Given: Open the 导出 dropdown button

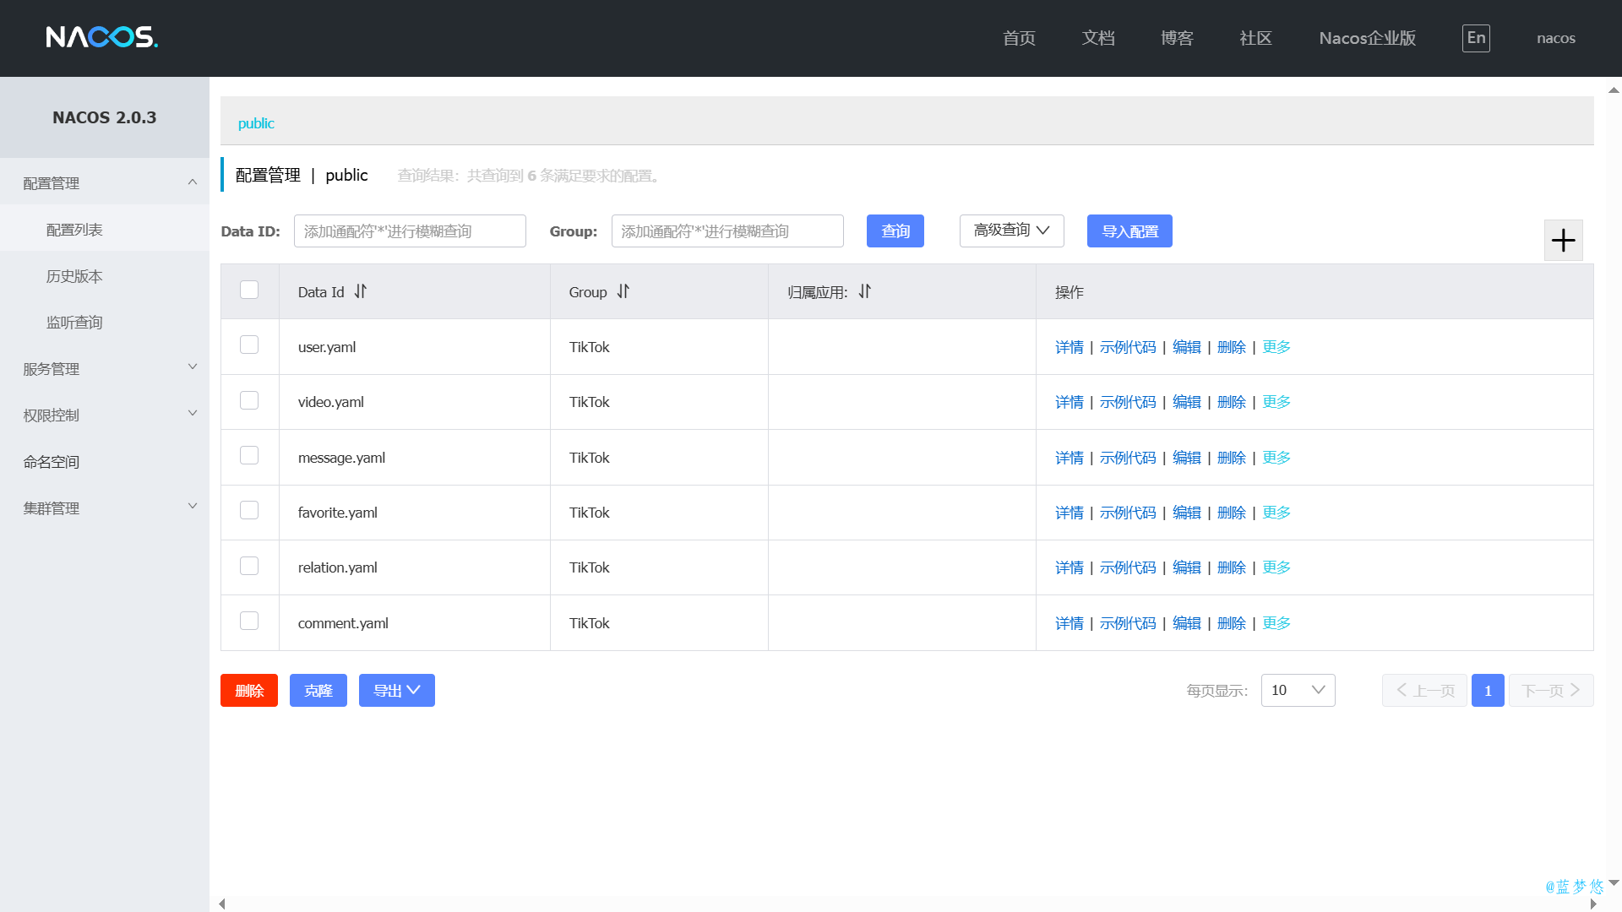Looking at the screenshot, I should click(396, 690).
